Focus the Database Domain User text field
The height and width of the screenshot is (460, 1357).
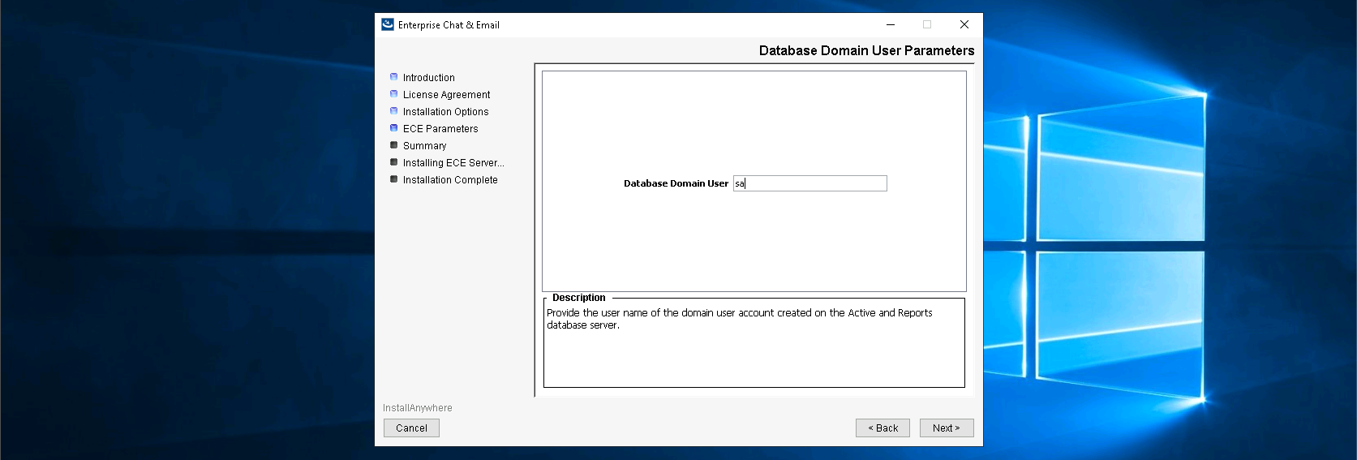(x=809, y=183)
